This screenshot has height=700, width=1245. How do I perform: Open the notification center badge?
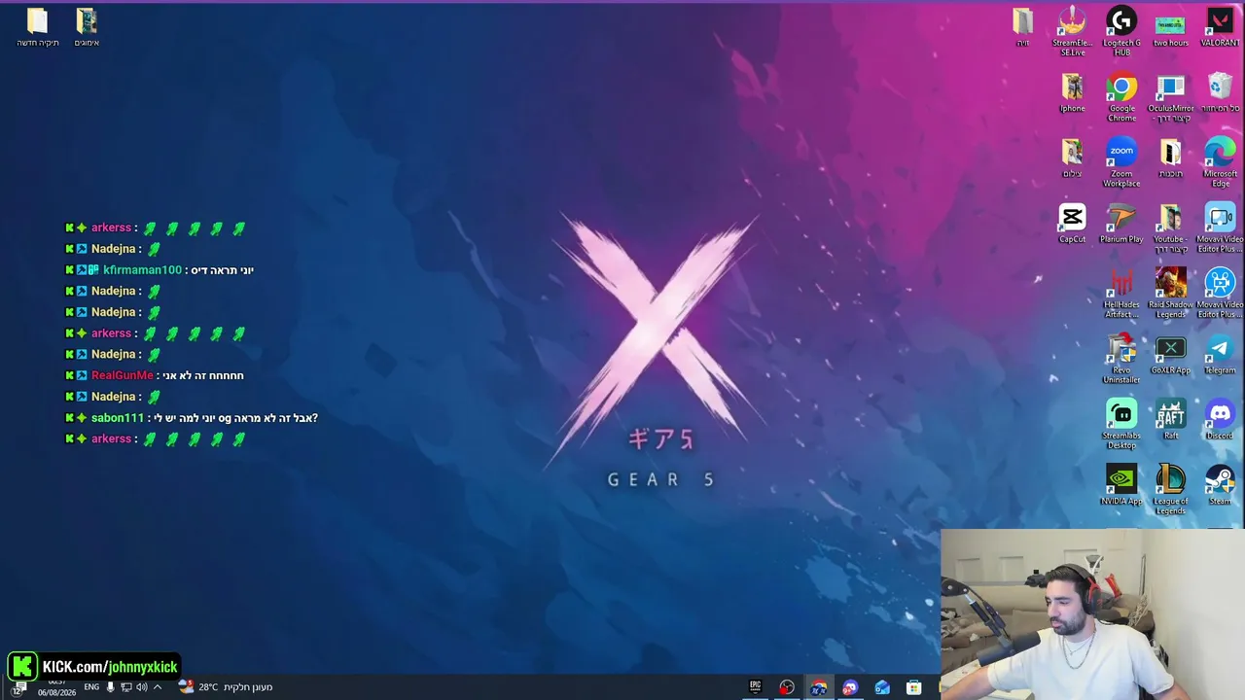[19, 688]
